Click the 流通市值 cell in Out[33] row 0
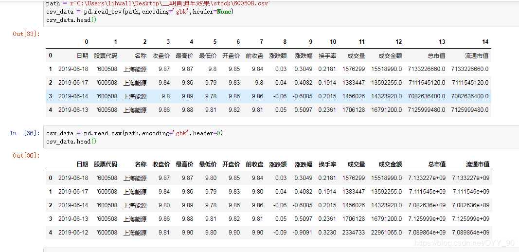Screen dimensions: 519x252 click(477, 55)
